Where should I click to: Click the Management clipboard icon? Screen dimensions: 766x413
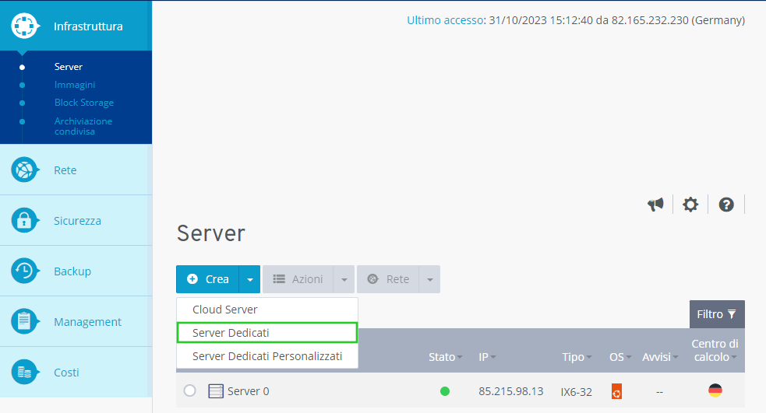tap(24, 321)
